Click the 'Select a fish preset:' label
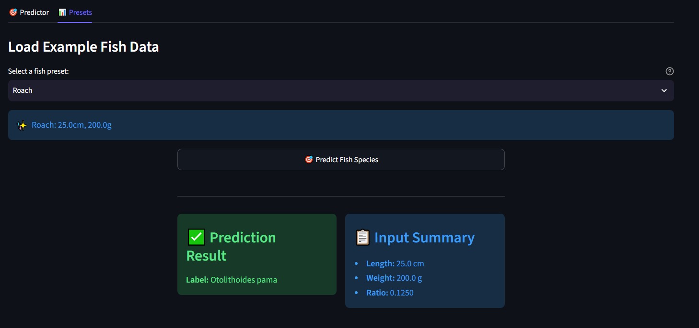Viewport: 699px width, 328px height. point(38,71)
